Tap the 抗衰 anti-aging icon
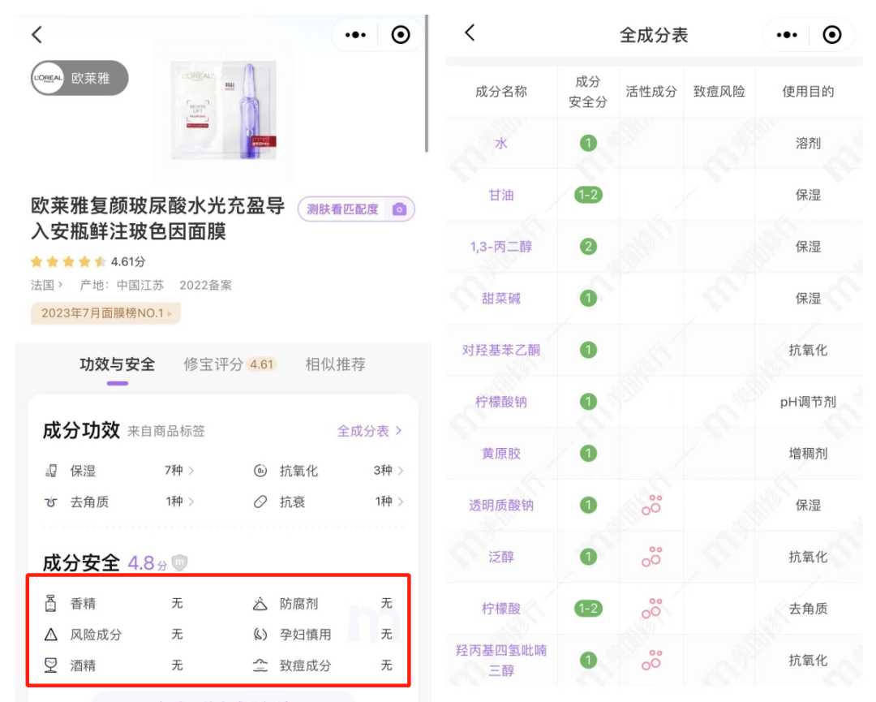 [260, 502]
